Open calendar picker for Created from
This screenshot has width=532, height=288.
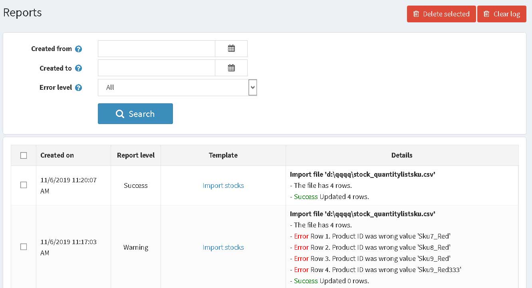click(231, 49)
